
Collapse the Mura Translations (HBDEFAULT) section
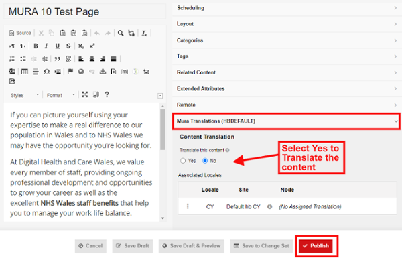point(286,121)
